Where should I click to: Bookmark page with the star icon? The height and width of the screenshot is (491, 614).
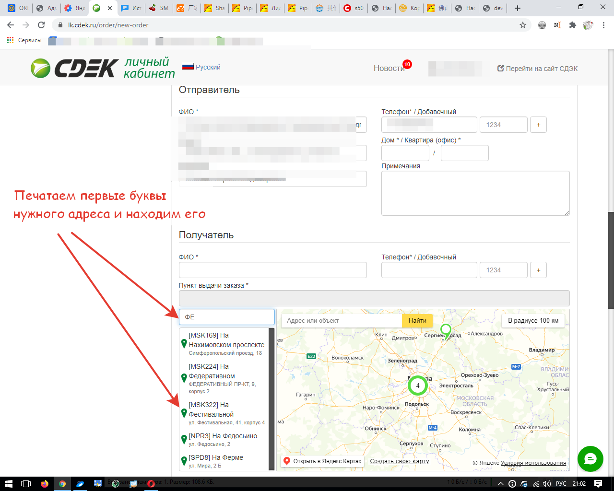point(523,25)
